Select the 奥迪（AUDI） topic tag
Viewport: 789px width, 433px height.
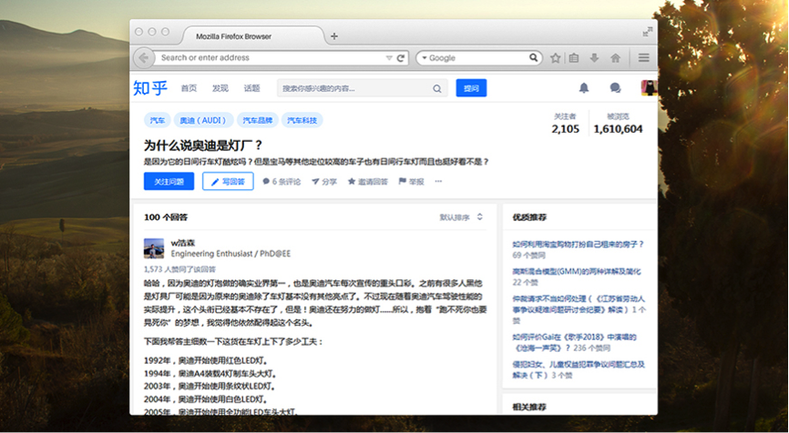tap(202, 120)
